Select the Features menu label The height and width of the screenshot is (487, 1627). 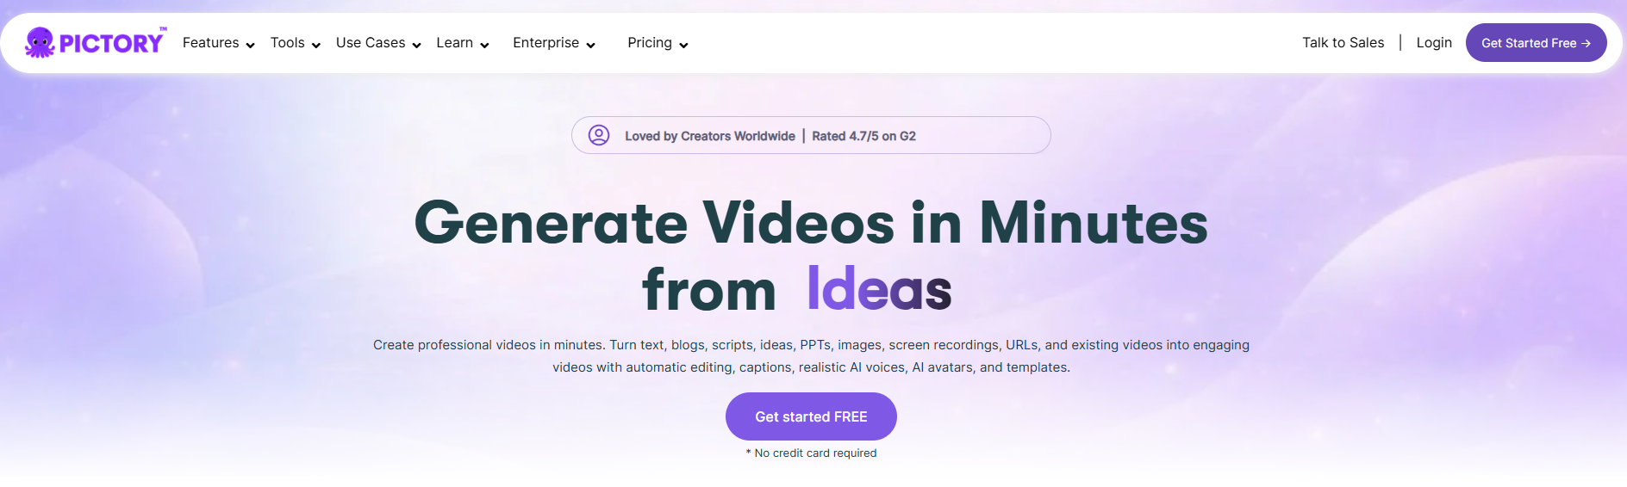210,43
